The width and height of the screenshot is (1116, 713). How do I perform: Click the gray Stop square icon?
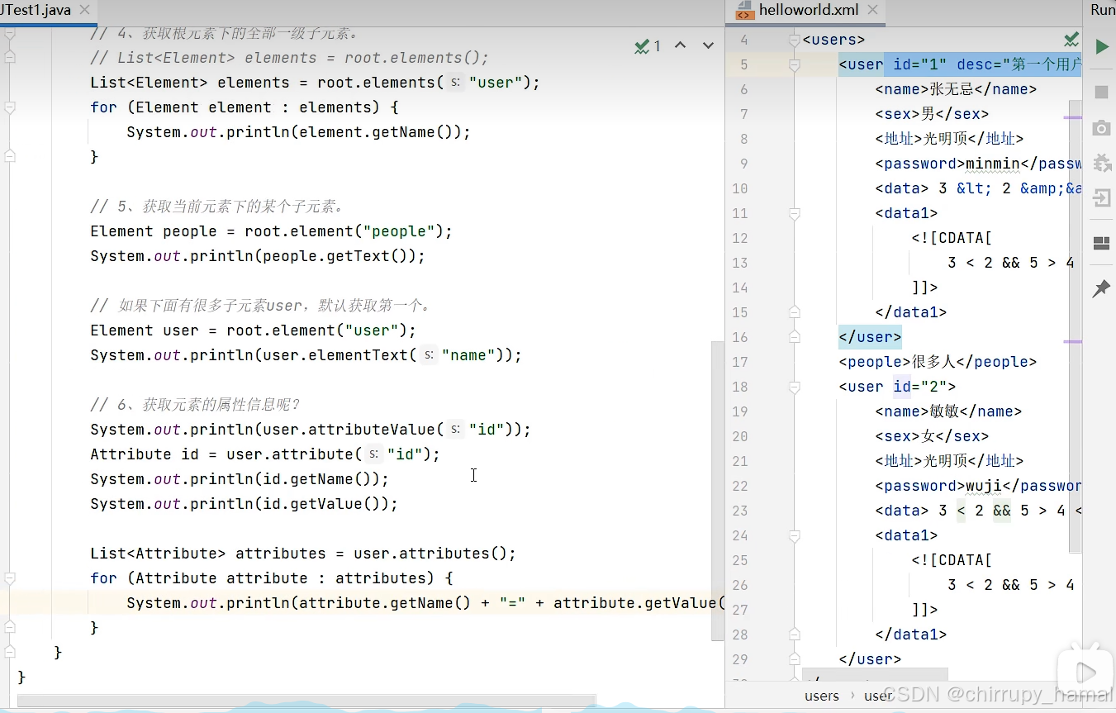click(x=1101, y=92)
